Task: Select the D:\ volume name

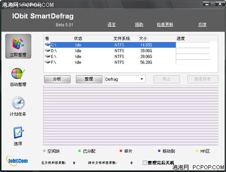Action: click(x=54, y=51)
